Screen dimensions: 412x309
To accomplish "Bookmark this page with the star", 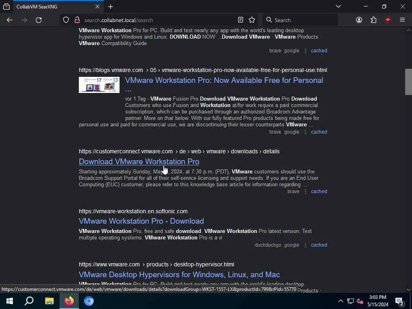I will tap(252, 20).
